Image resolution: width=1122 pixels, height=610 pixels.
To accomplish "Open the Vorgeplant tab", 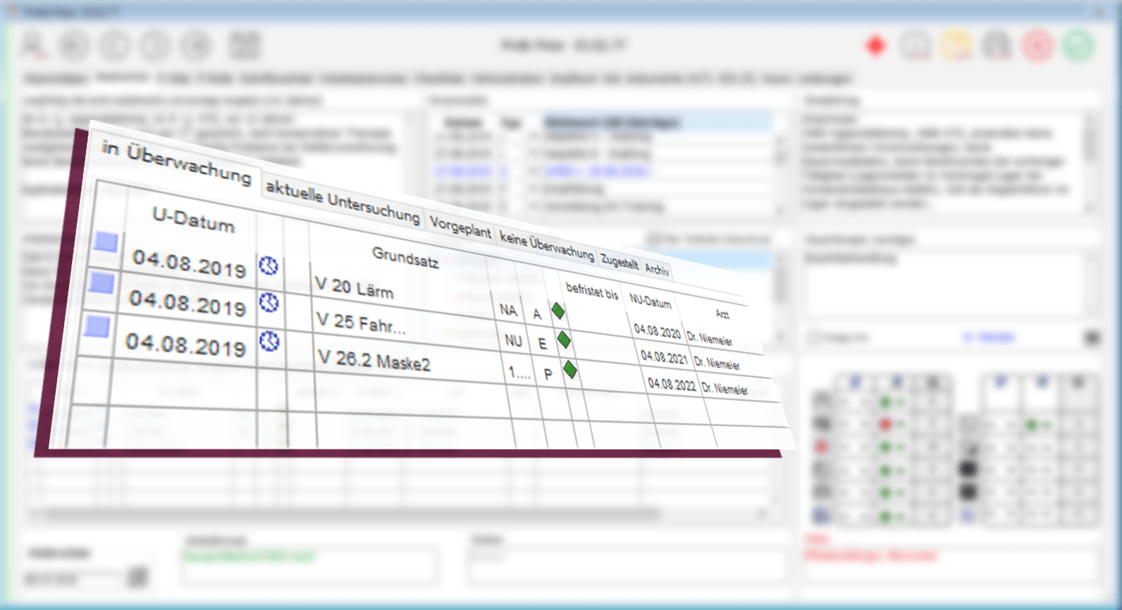I will [x=460, y=228].
